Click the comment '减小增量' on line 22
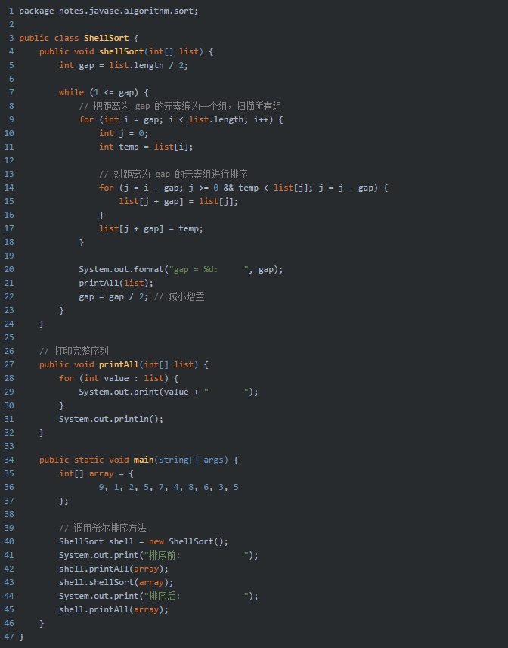508x648 pixels. (186, 296)
